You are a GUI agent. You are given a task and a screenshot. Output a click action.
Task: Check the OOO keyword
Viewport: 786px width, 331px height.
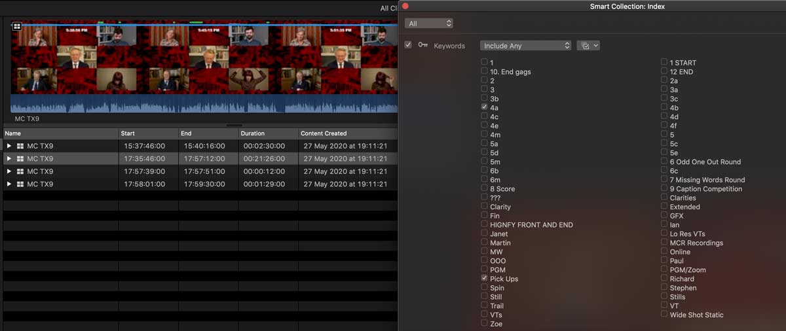coord(484,260)
